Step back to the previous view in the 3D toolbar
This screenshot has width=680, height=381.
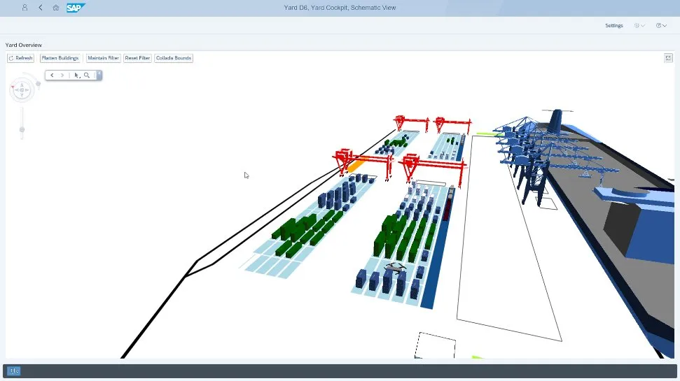(x=52, y=75)
